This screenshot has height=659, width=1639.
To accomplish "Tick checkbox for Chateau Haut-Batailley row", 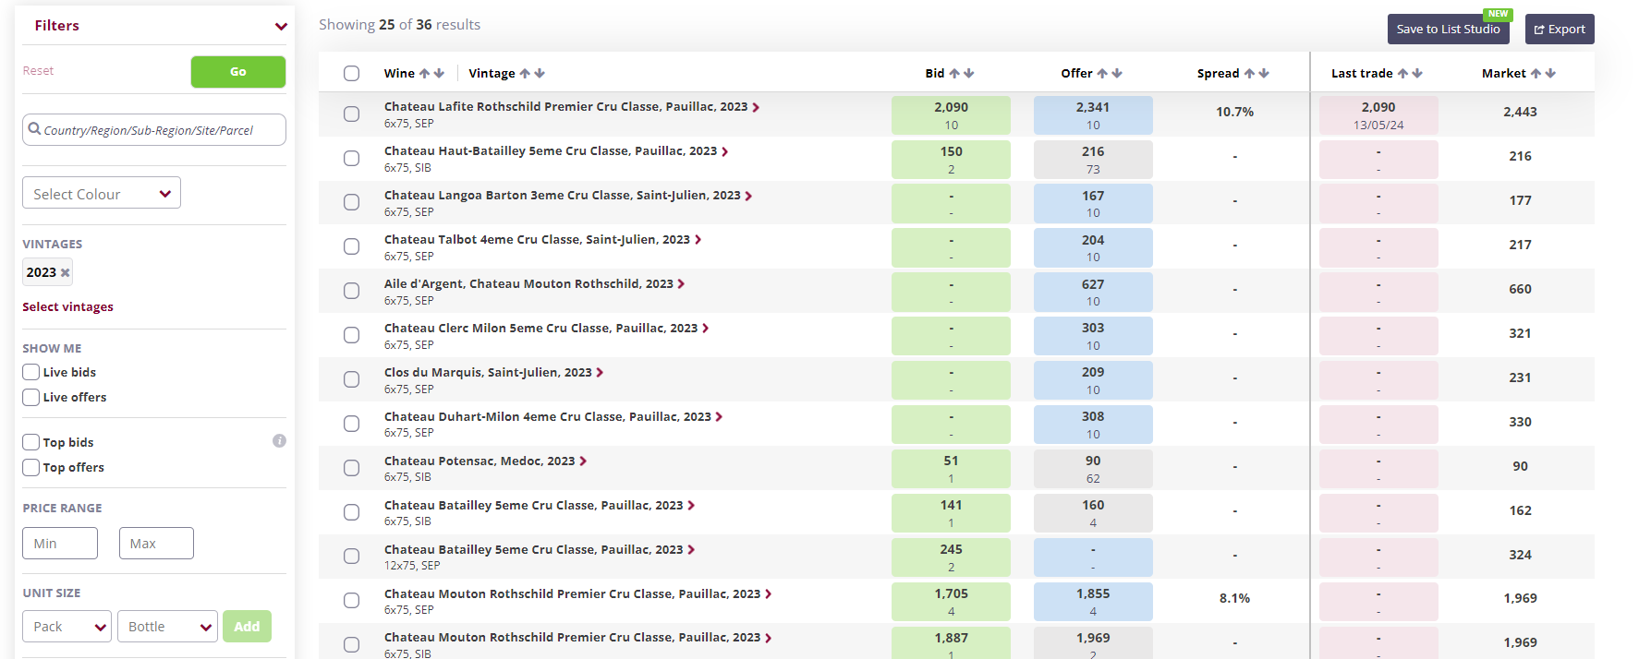I will (x=351, y=158).
